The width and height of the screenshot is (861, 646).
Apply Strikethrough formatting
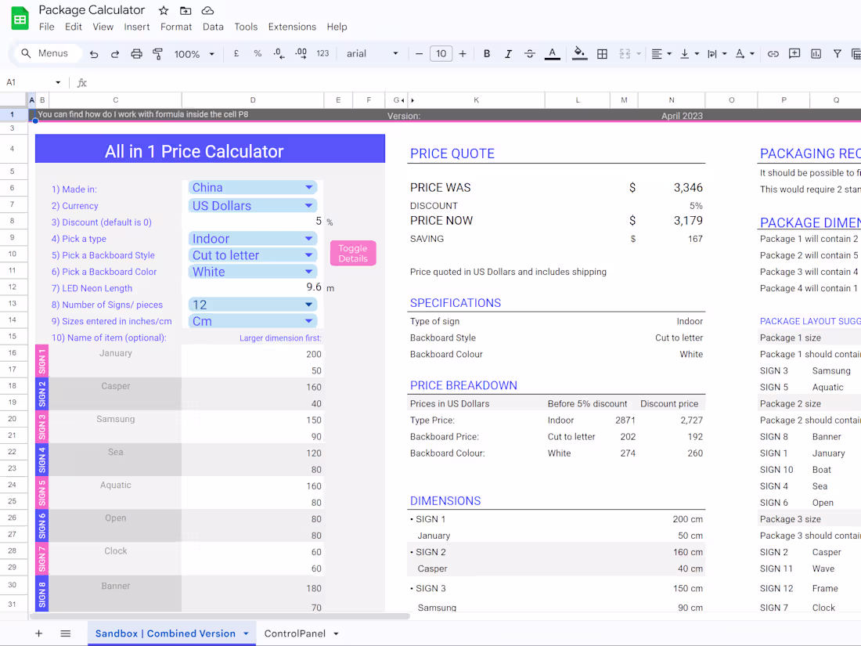[530, 54]
